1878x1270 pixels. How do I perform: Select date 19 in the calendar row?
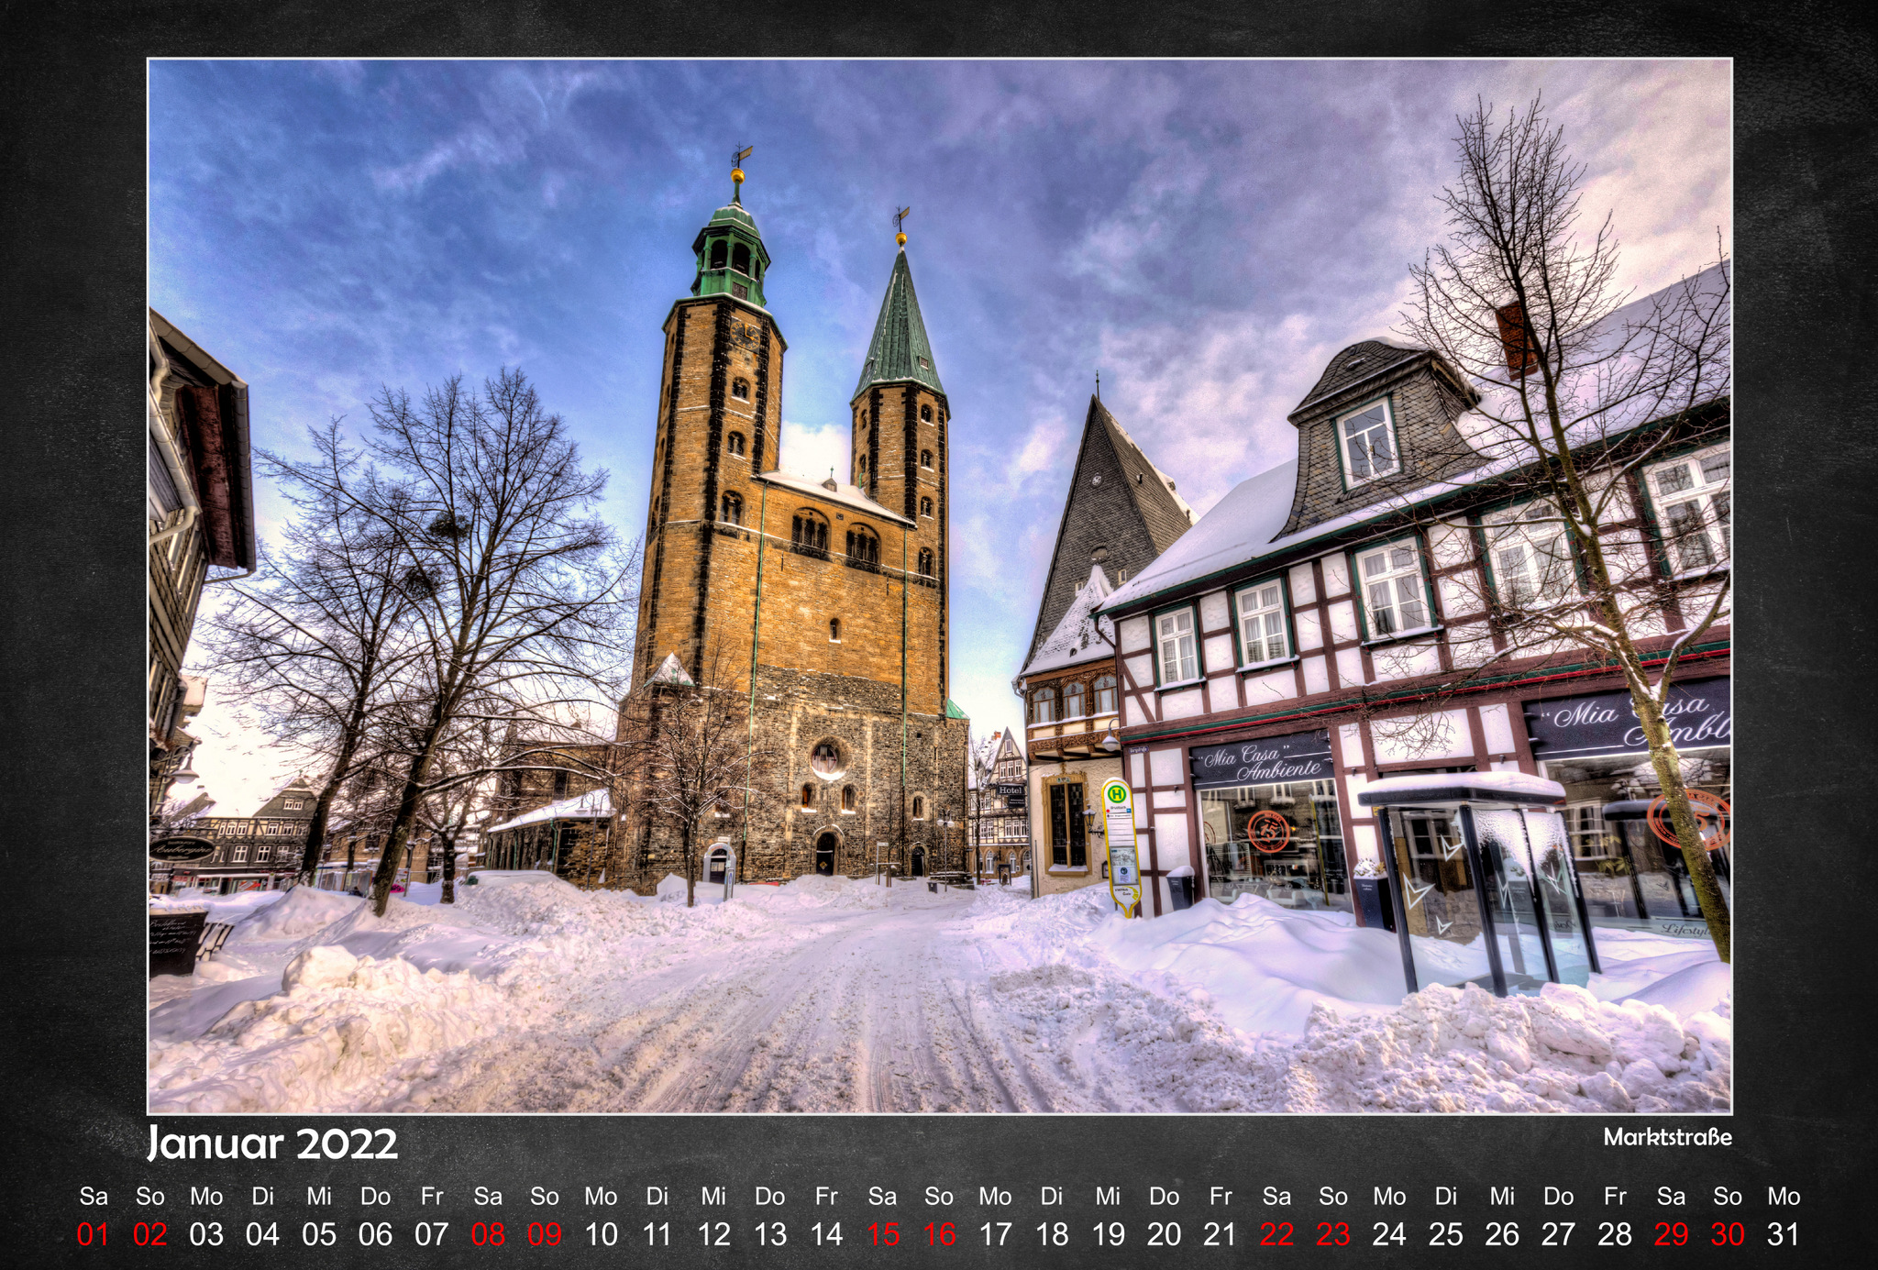pyautogui.click(x=1108, y=1235)
